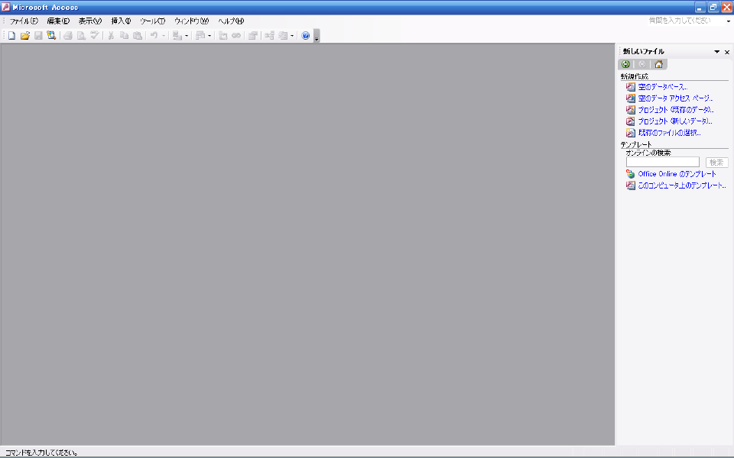
Task: Open the ヘルプ(H) menu
Action: click(x=231, y=21)
